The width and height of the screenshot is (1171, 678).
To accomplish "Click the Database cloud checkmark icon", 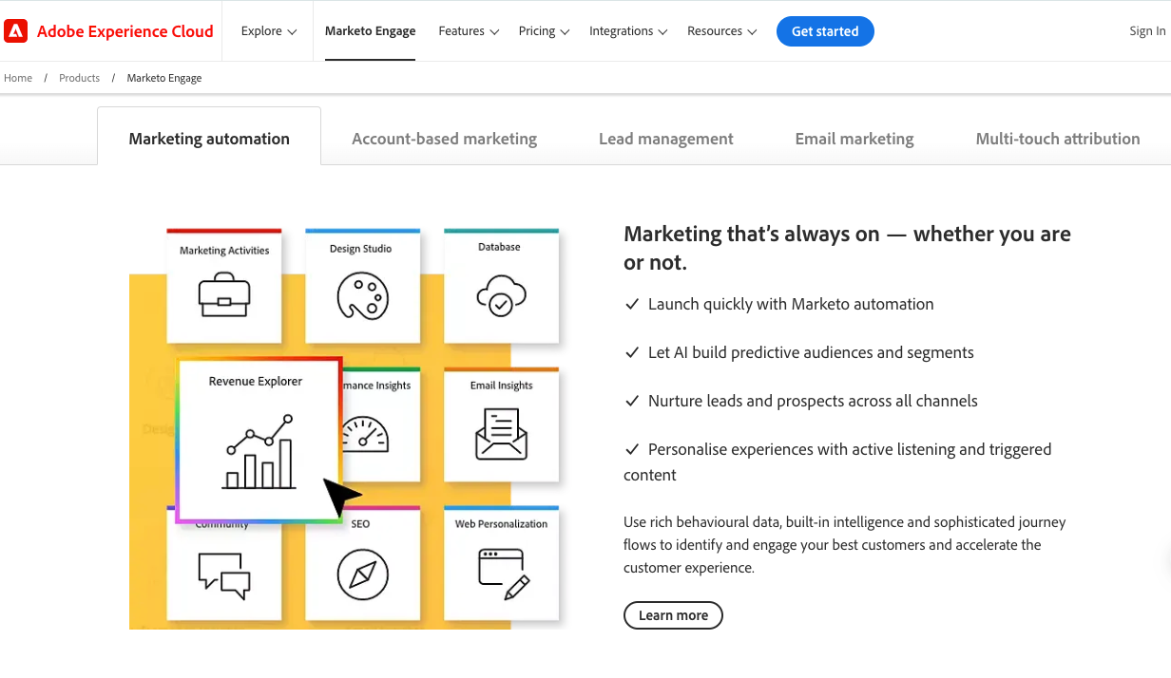I will pos(501,295).
